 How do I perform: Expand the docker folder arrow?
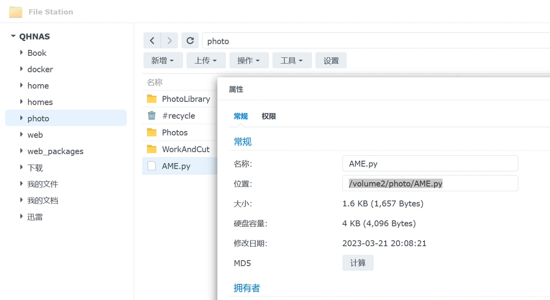[21, 69]
